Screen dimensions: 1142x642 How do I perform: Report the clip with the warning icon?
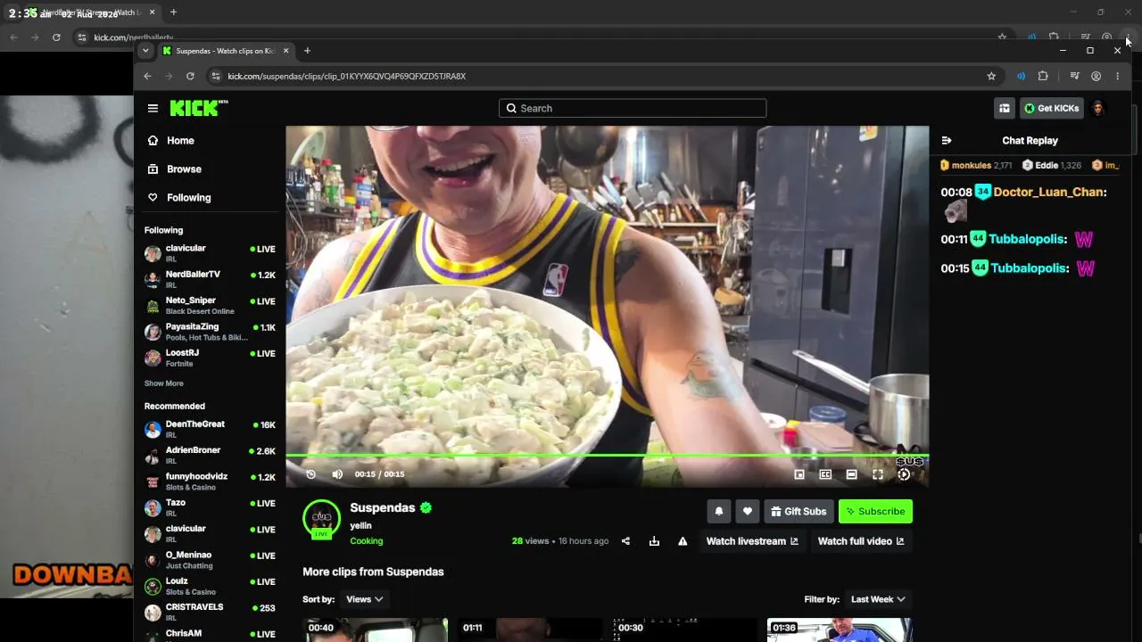point(683,541)
